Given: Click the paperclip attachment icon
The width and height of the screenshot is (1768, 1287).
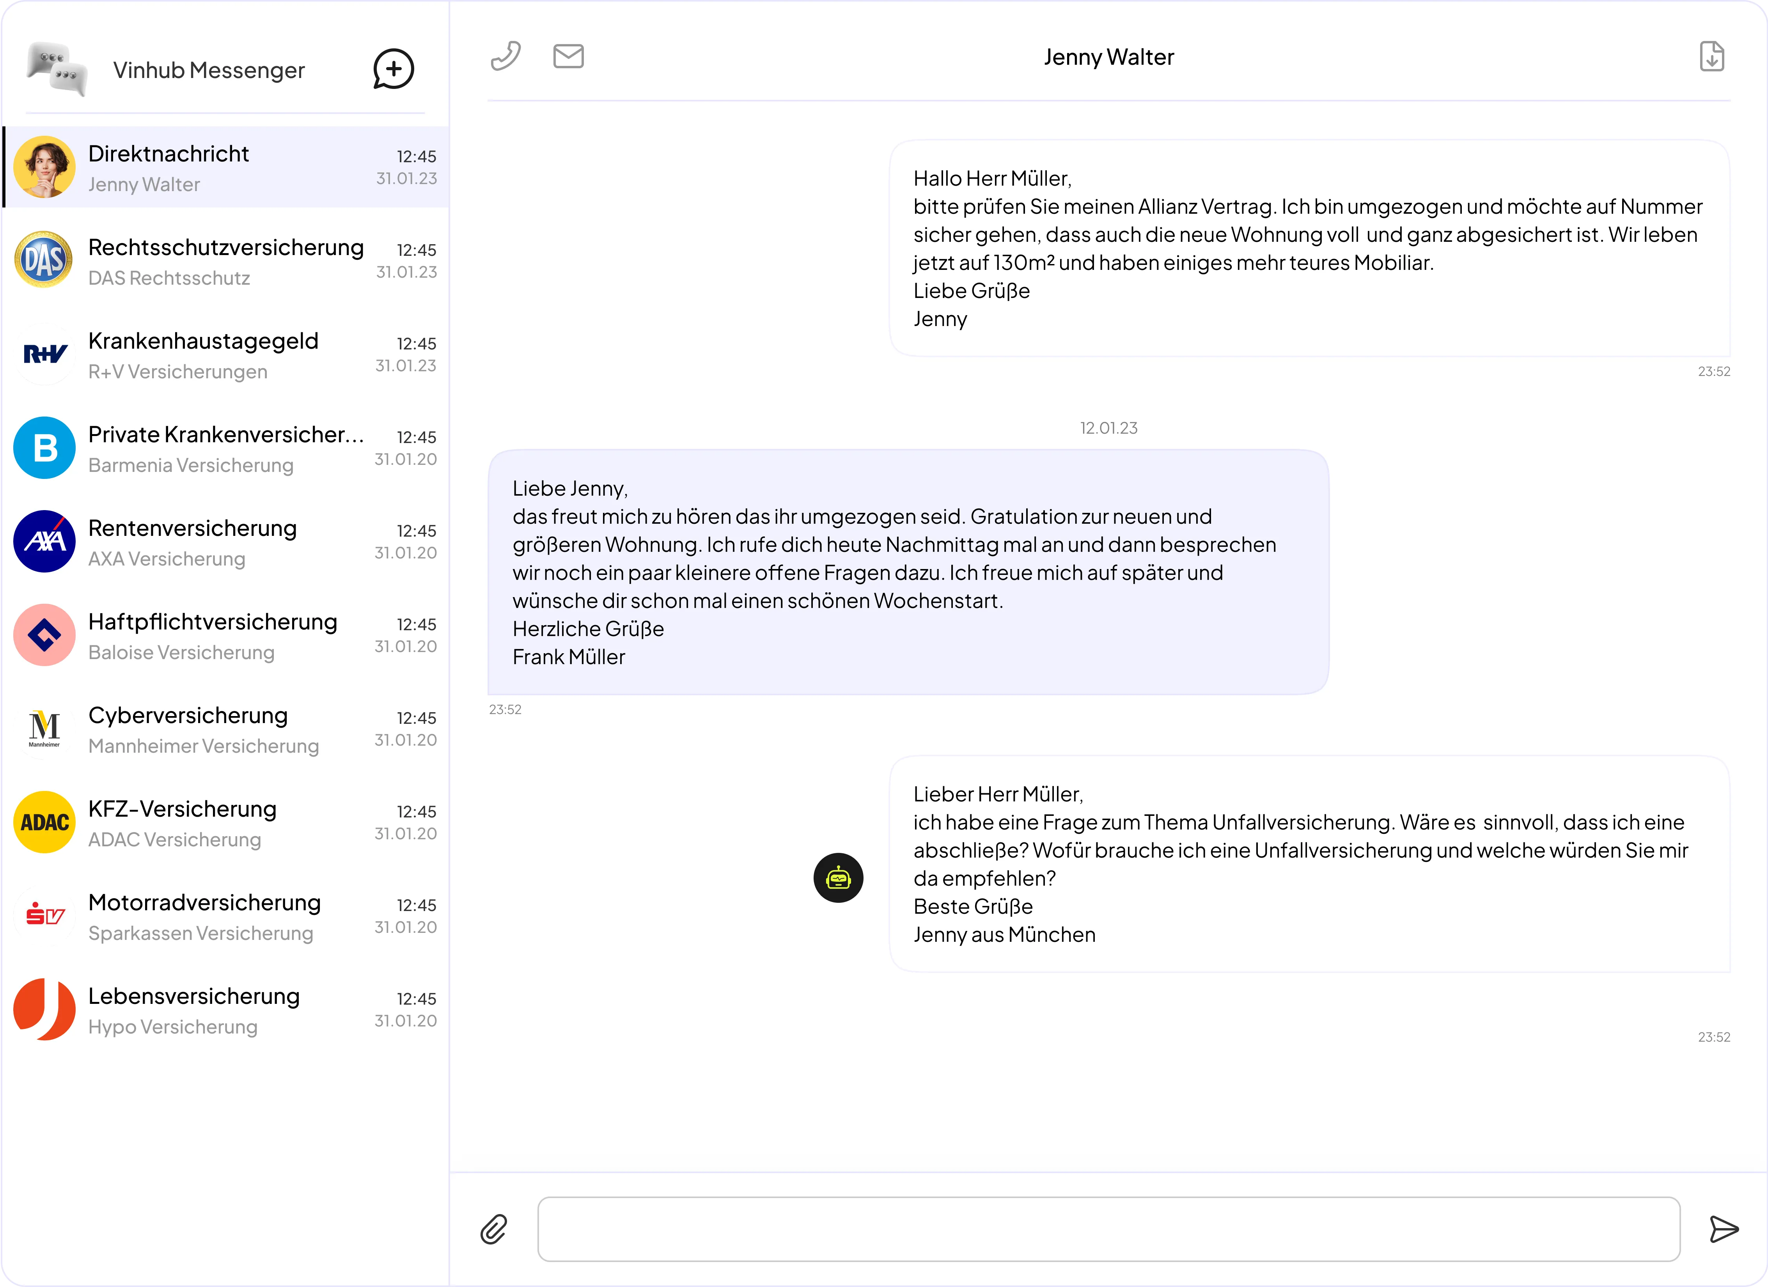Looking at the screenshot, I should (x=493, y=1229).
